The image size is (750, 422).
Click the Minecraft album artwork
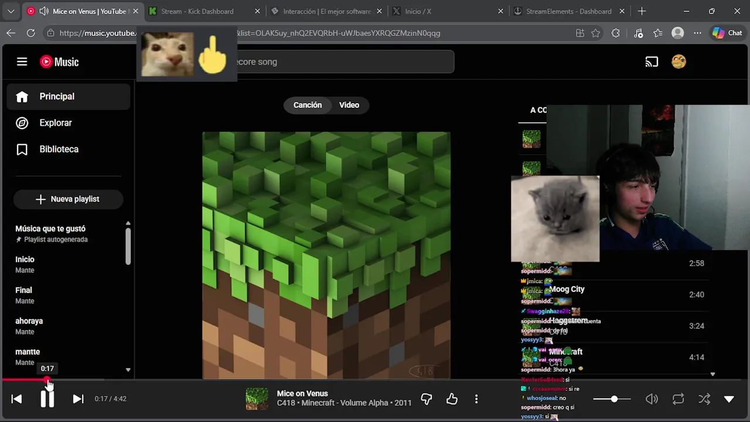pyautogui.click(x=326, y=256)
